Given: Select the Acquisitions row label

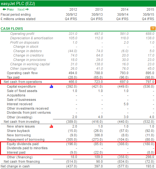Looking at the screenshot, I should click(x=16, y=95).
